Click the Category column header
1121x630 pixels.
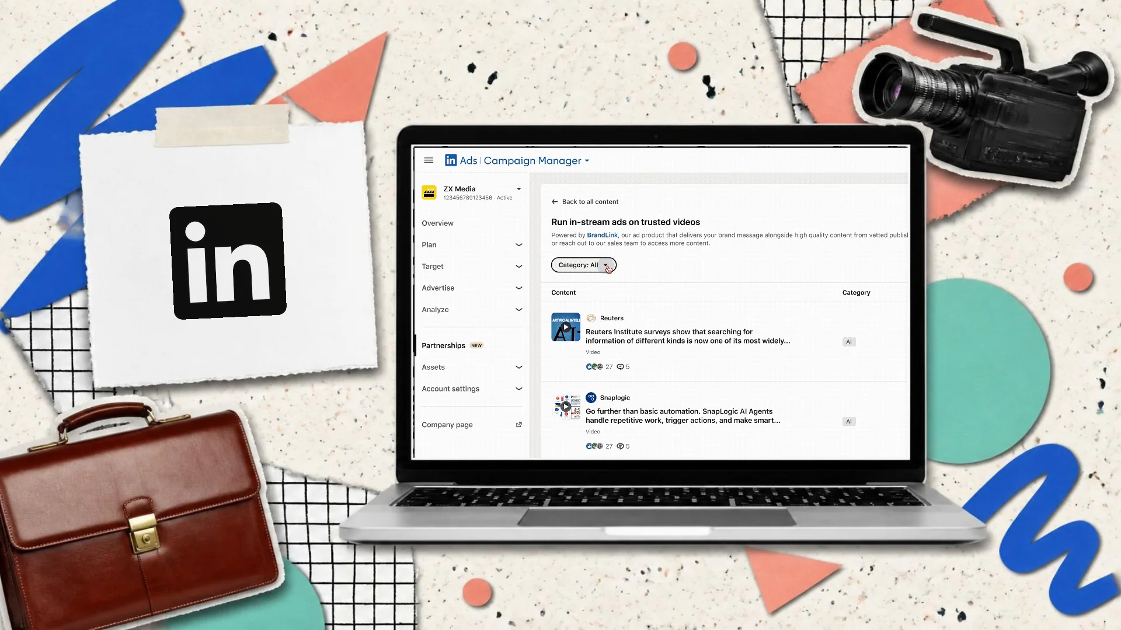[856, 293]
